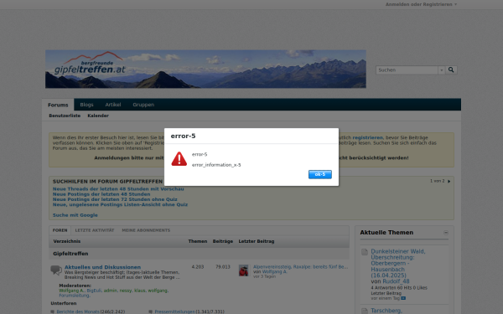Open Alpenvereinssteig Raxalpe last post link
This screenshot has width=503, height=314.
[301, 266]
